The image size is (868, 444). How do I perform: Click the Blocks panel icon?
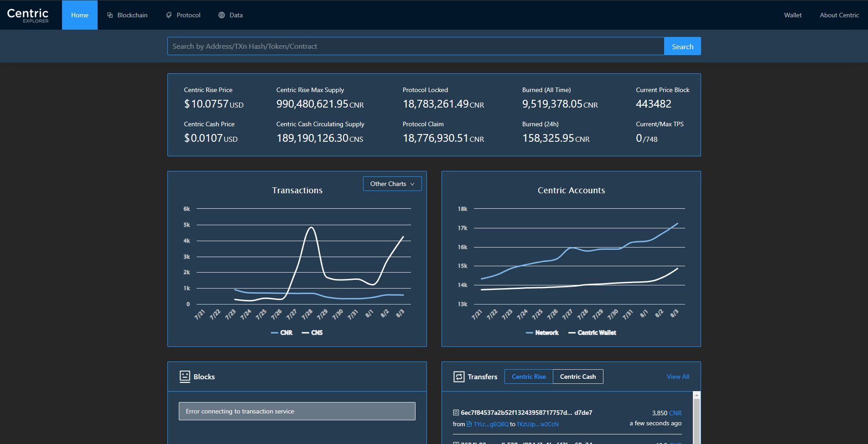185,377
